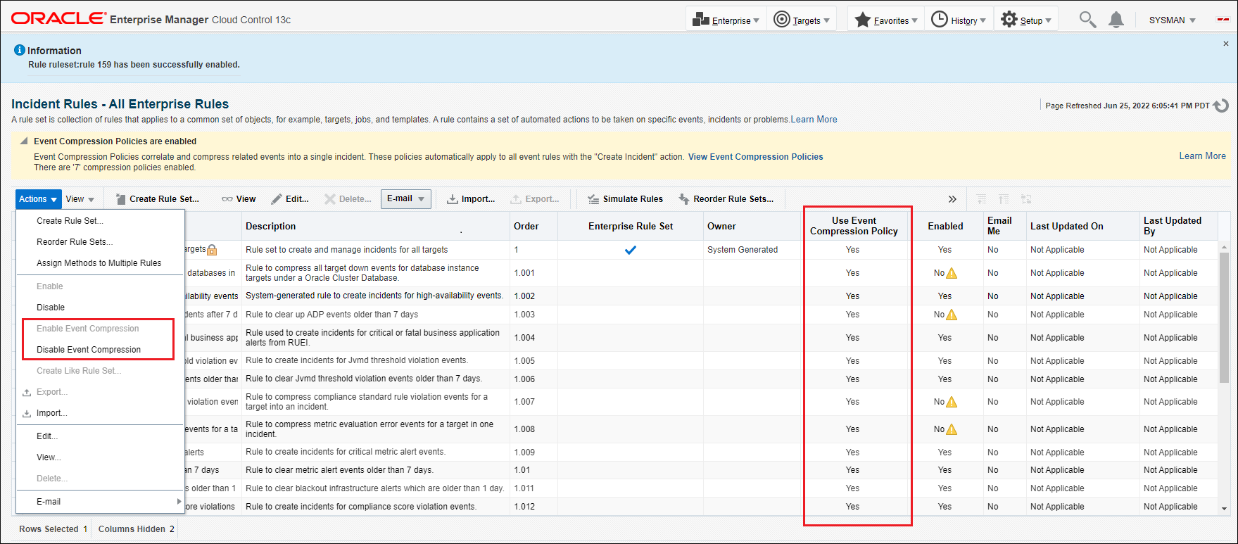Click the Import toolbar button

[x=471, y=199]
